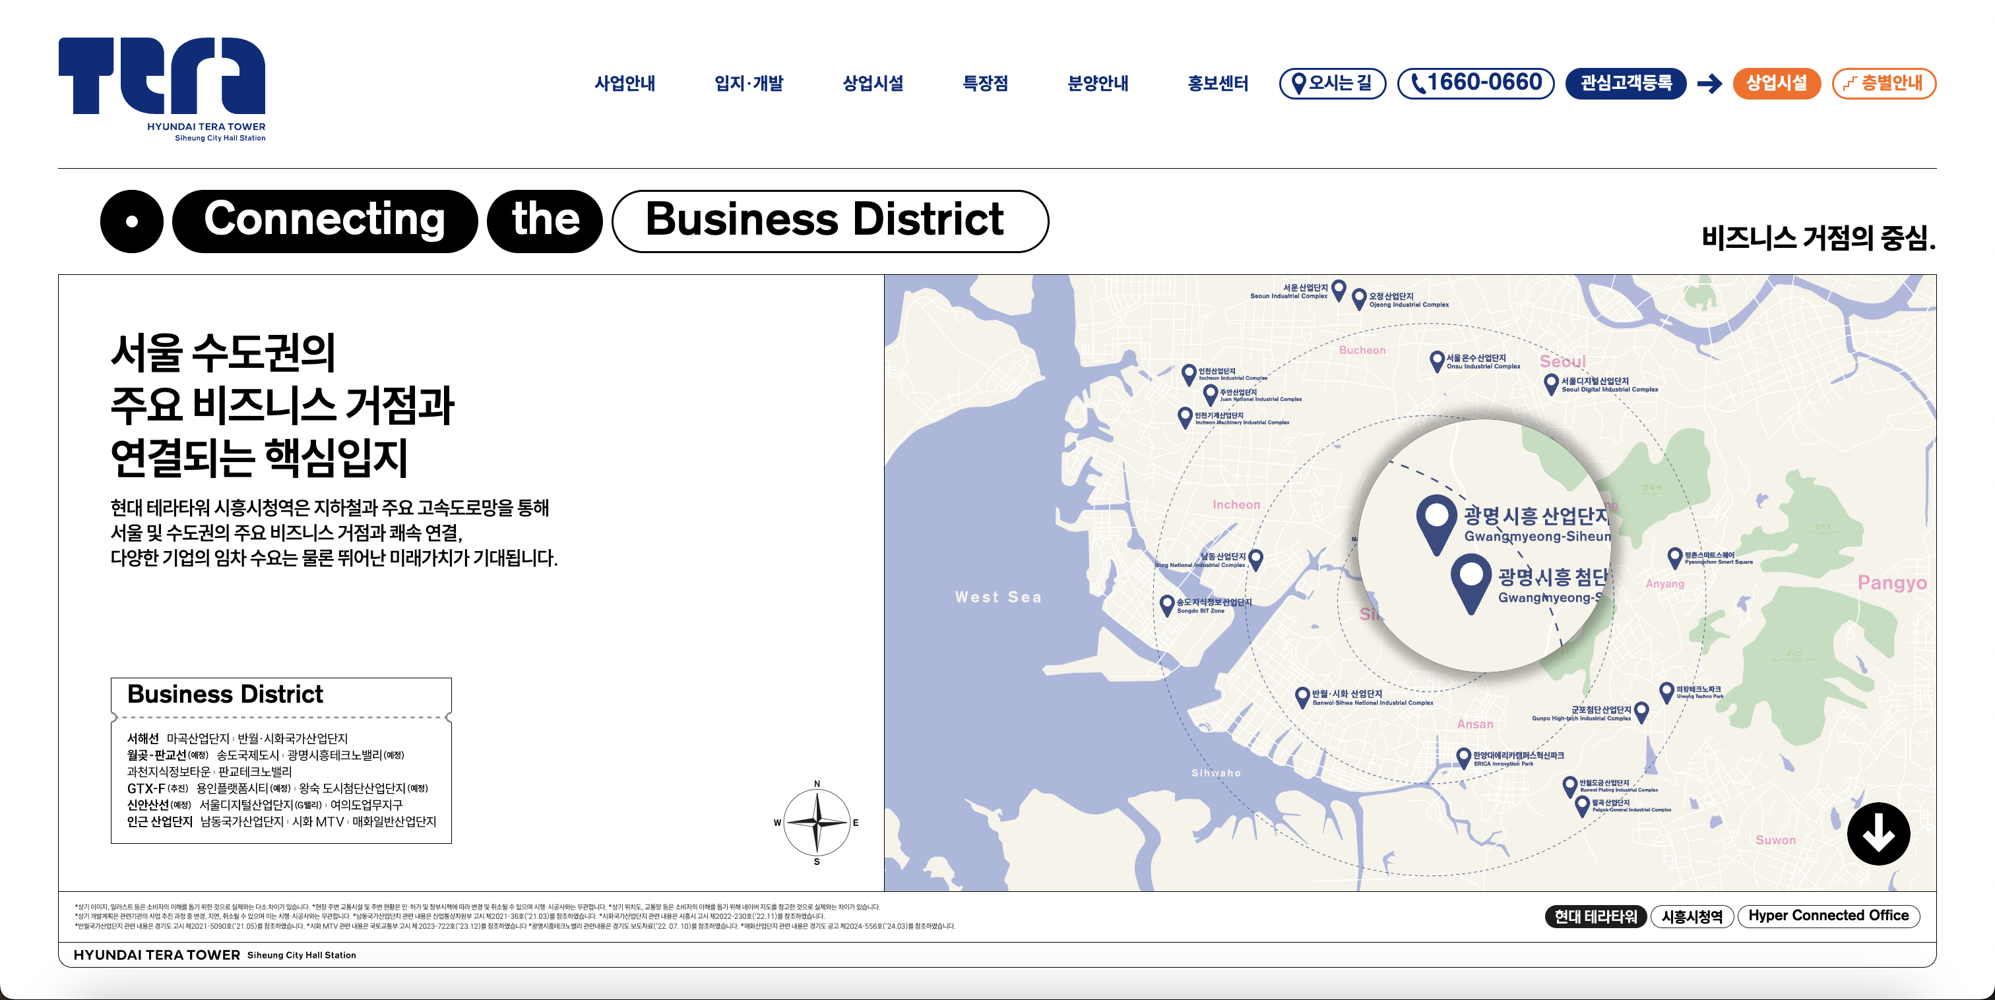The image size is (1995, 1000).
Task: Click the Songdo BIT Zone map pin
Action: click(x=1166, y=604)
